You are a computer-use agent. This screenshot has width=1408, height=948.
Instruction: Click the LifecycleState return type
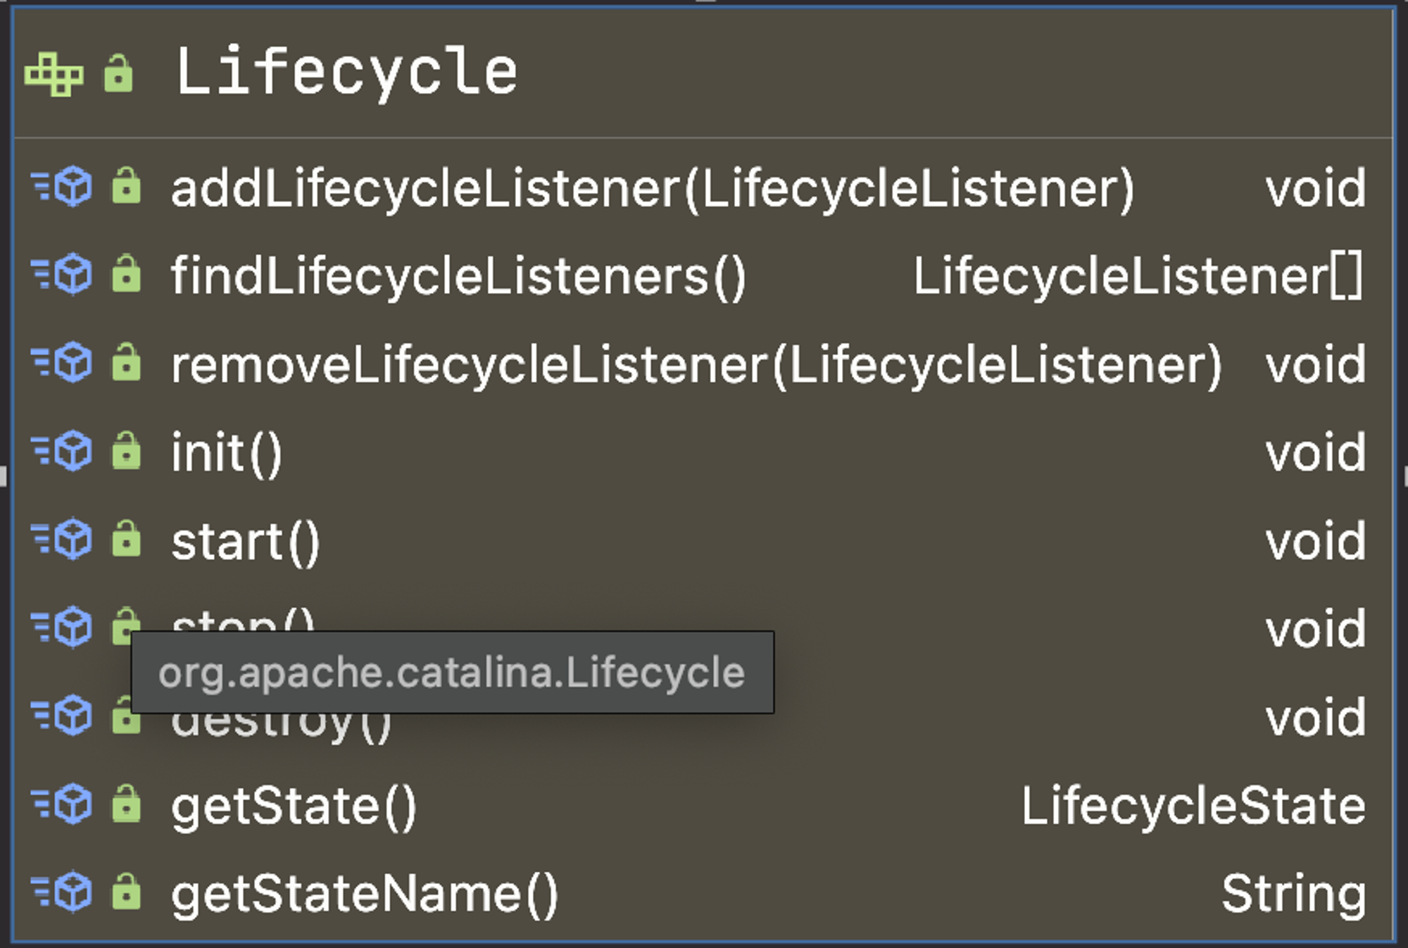1193,806
